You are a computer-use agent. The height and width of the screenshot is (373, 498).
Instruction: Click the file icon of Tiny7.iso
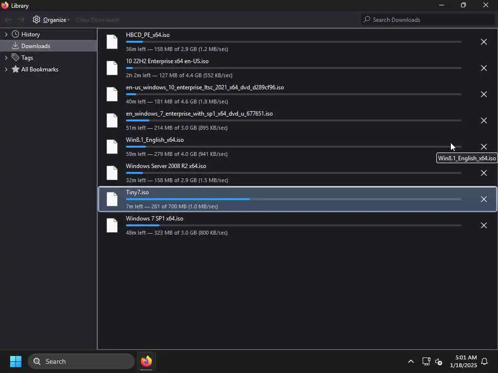click(112, 199)
